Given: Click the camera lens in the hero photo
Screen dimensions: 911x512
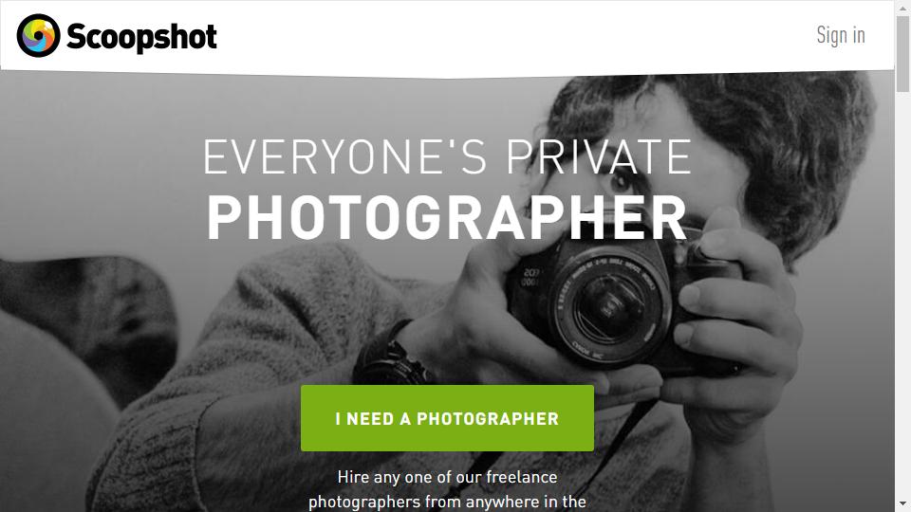Looking at the screenshot, I should coord(608,306).
